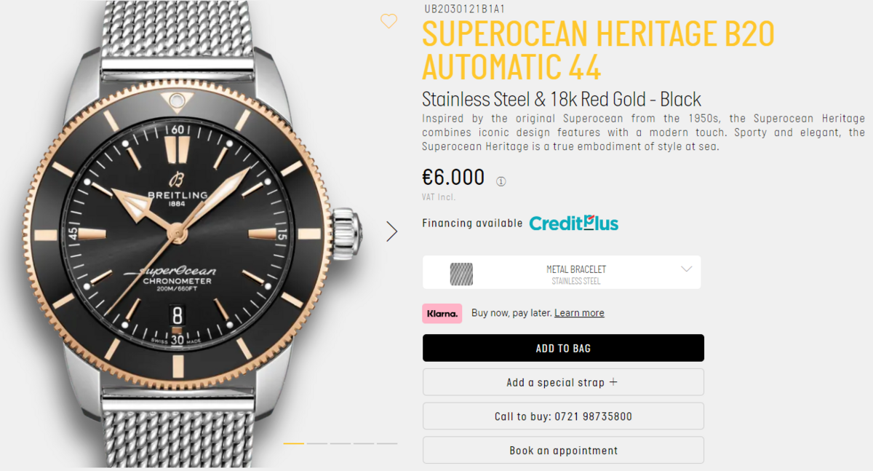This screenshot has width=873, height=471.
Task: Open Klarna's Learn more link
Action: [x=579, y=313]
